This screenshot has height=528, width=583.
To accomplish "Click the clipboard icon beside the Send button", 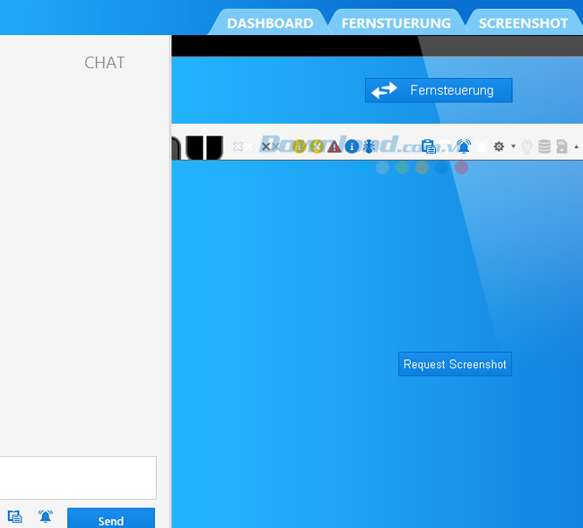I will (x=15, y=516).
